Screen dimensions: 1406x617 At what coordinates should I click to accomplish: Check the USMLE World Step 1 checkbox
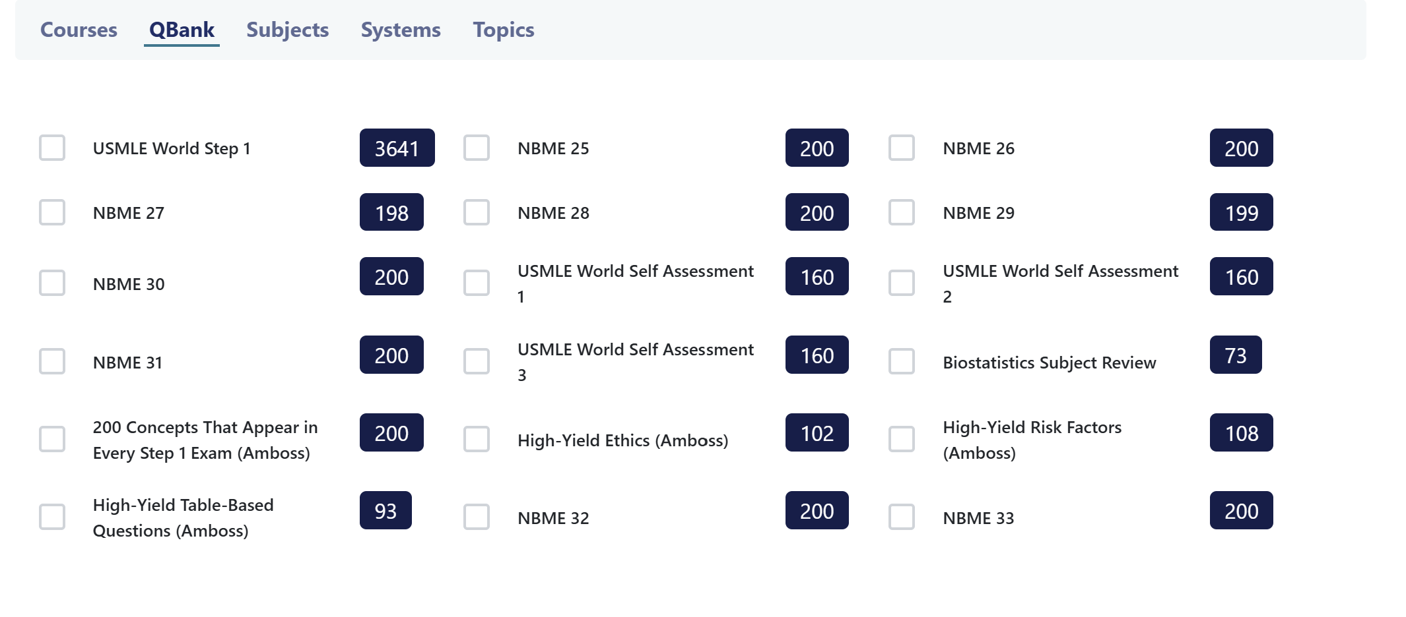coord(52,148)
